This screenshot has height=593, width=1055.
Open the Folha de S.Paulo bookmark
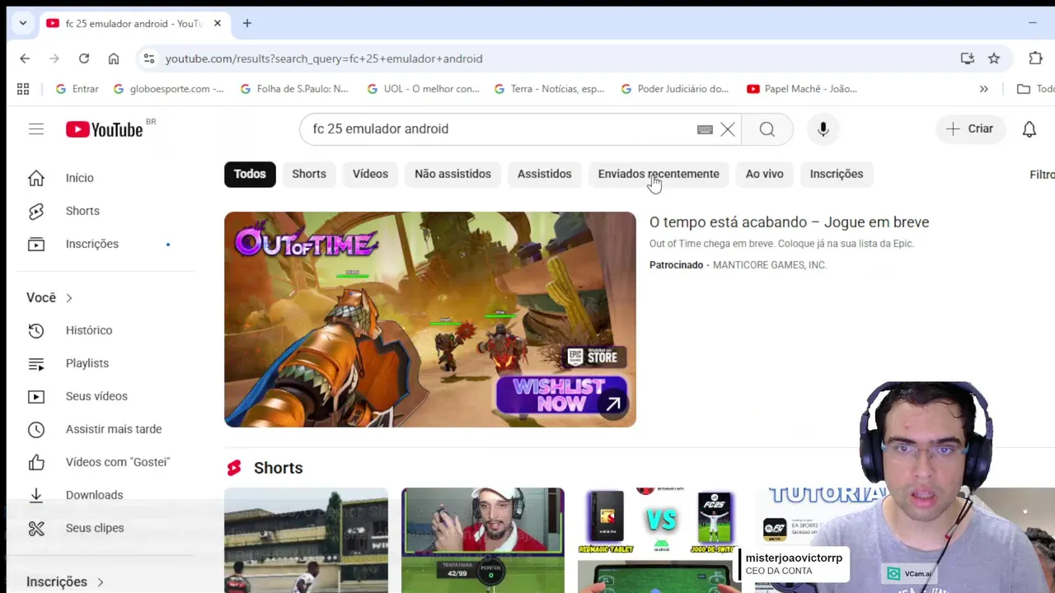coord(293,89)
